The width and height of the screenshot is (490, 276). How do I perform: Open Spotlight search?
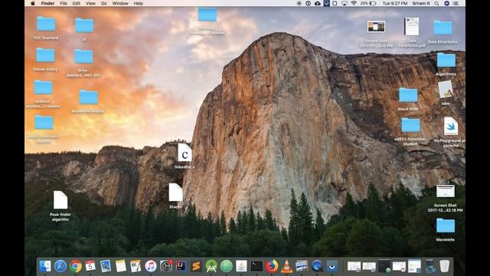(436, 3)
